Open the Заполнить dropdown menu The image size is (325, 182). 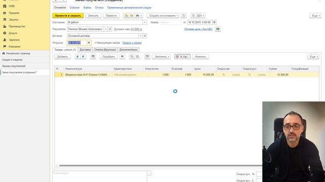(161, 57)
